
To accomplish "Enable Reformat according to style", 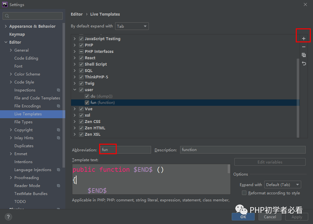I will click(x=244, y=193).
